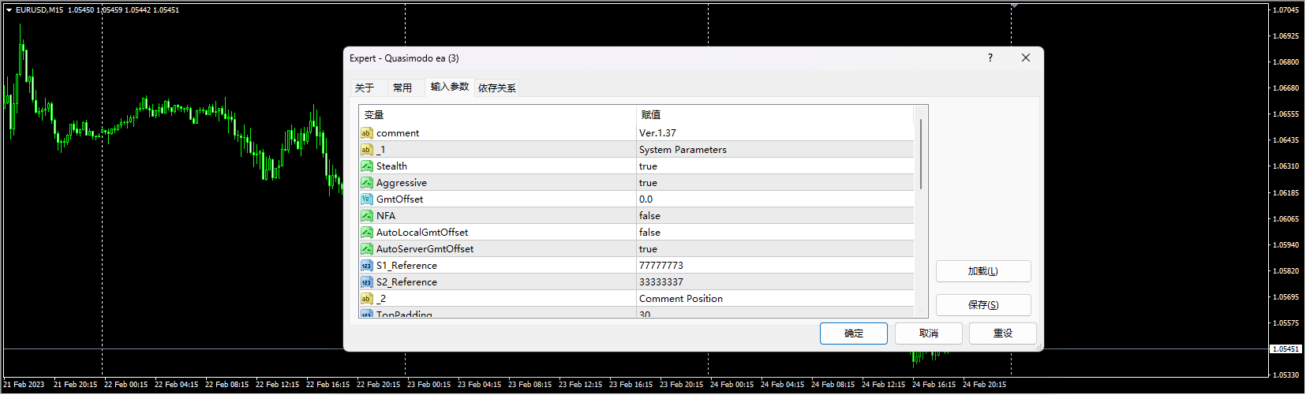The height and width of the screenshot is (395, 1306).
Task: Click the GmtOffset double-type icon
Action: tap(367, 199)
